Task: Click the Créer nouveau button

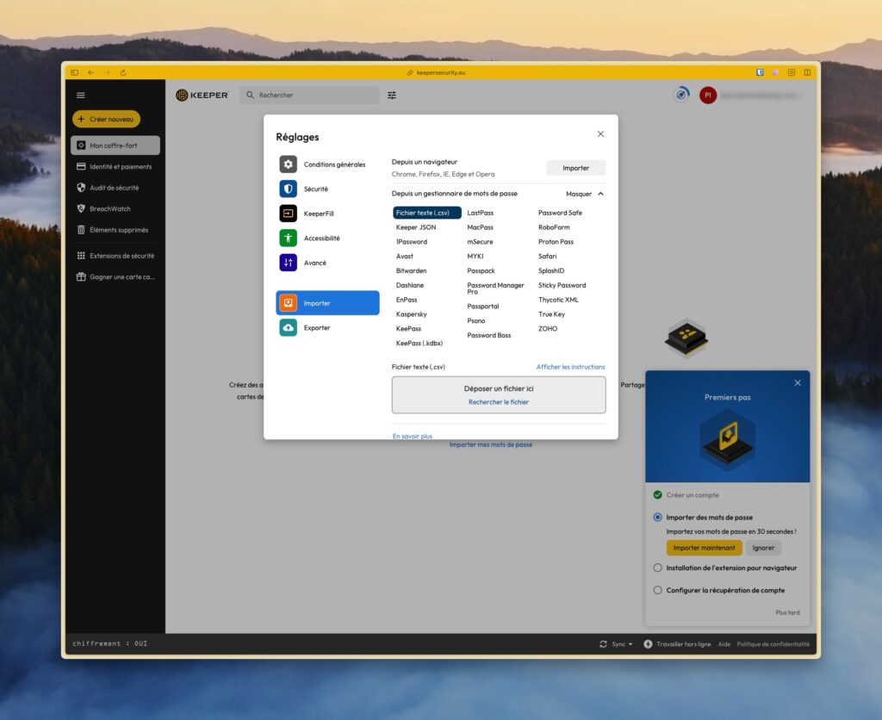Action: (106, 119)
